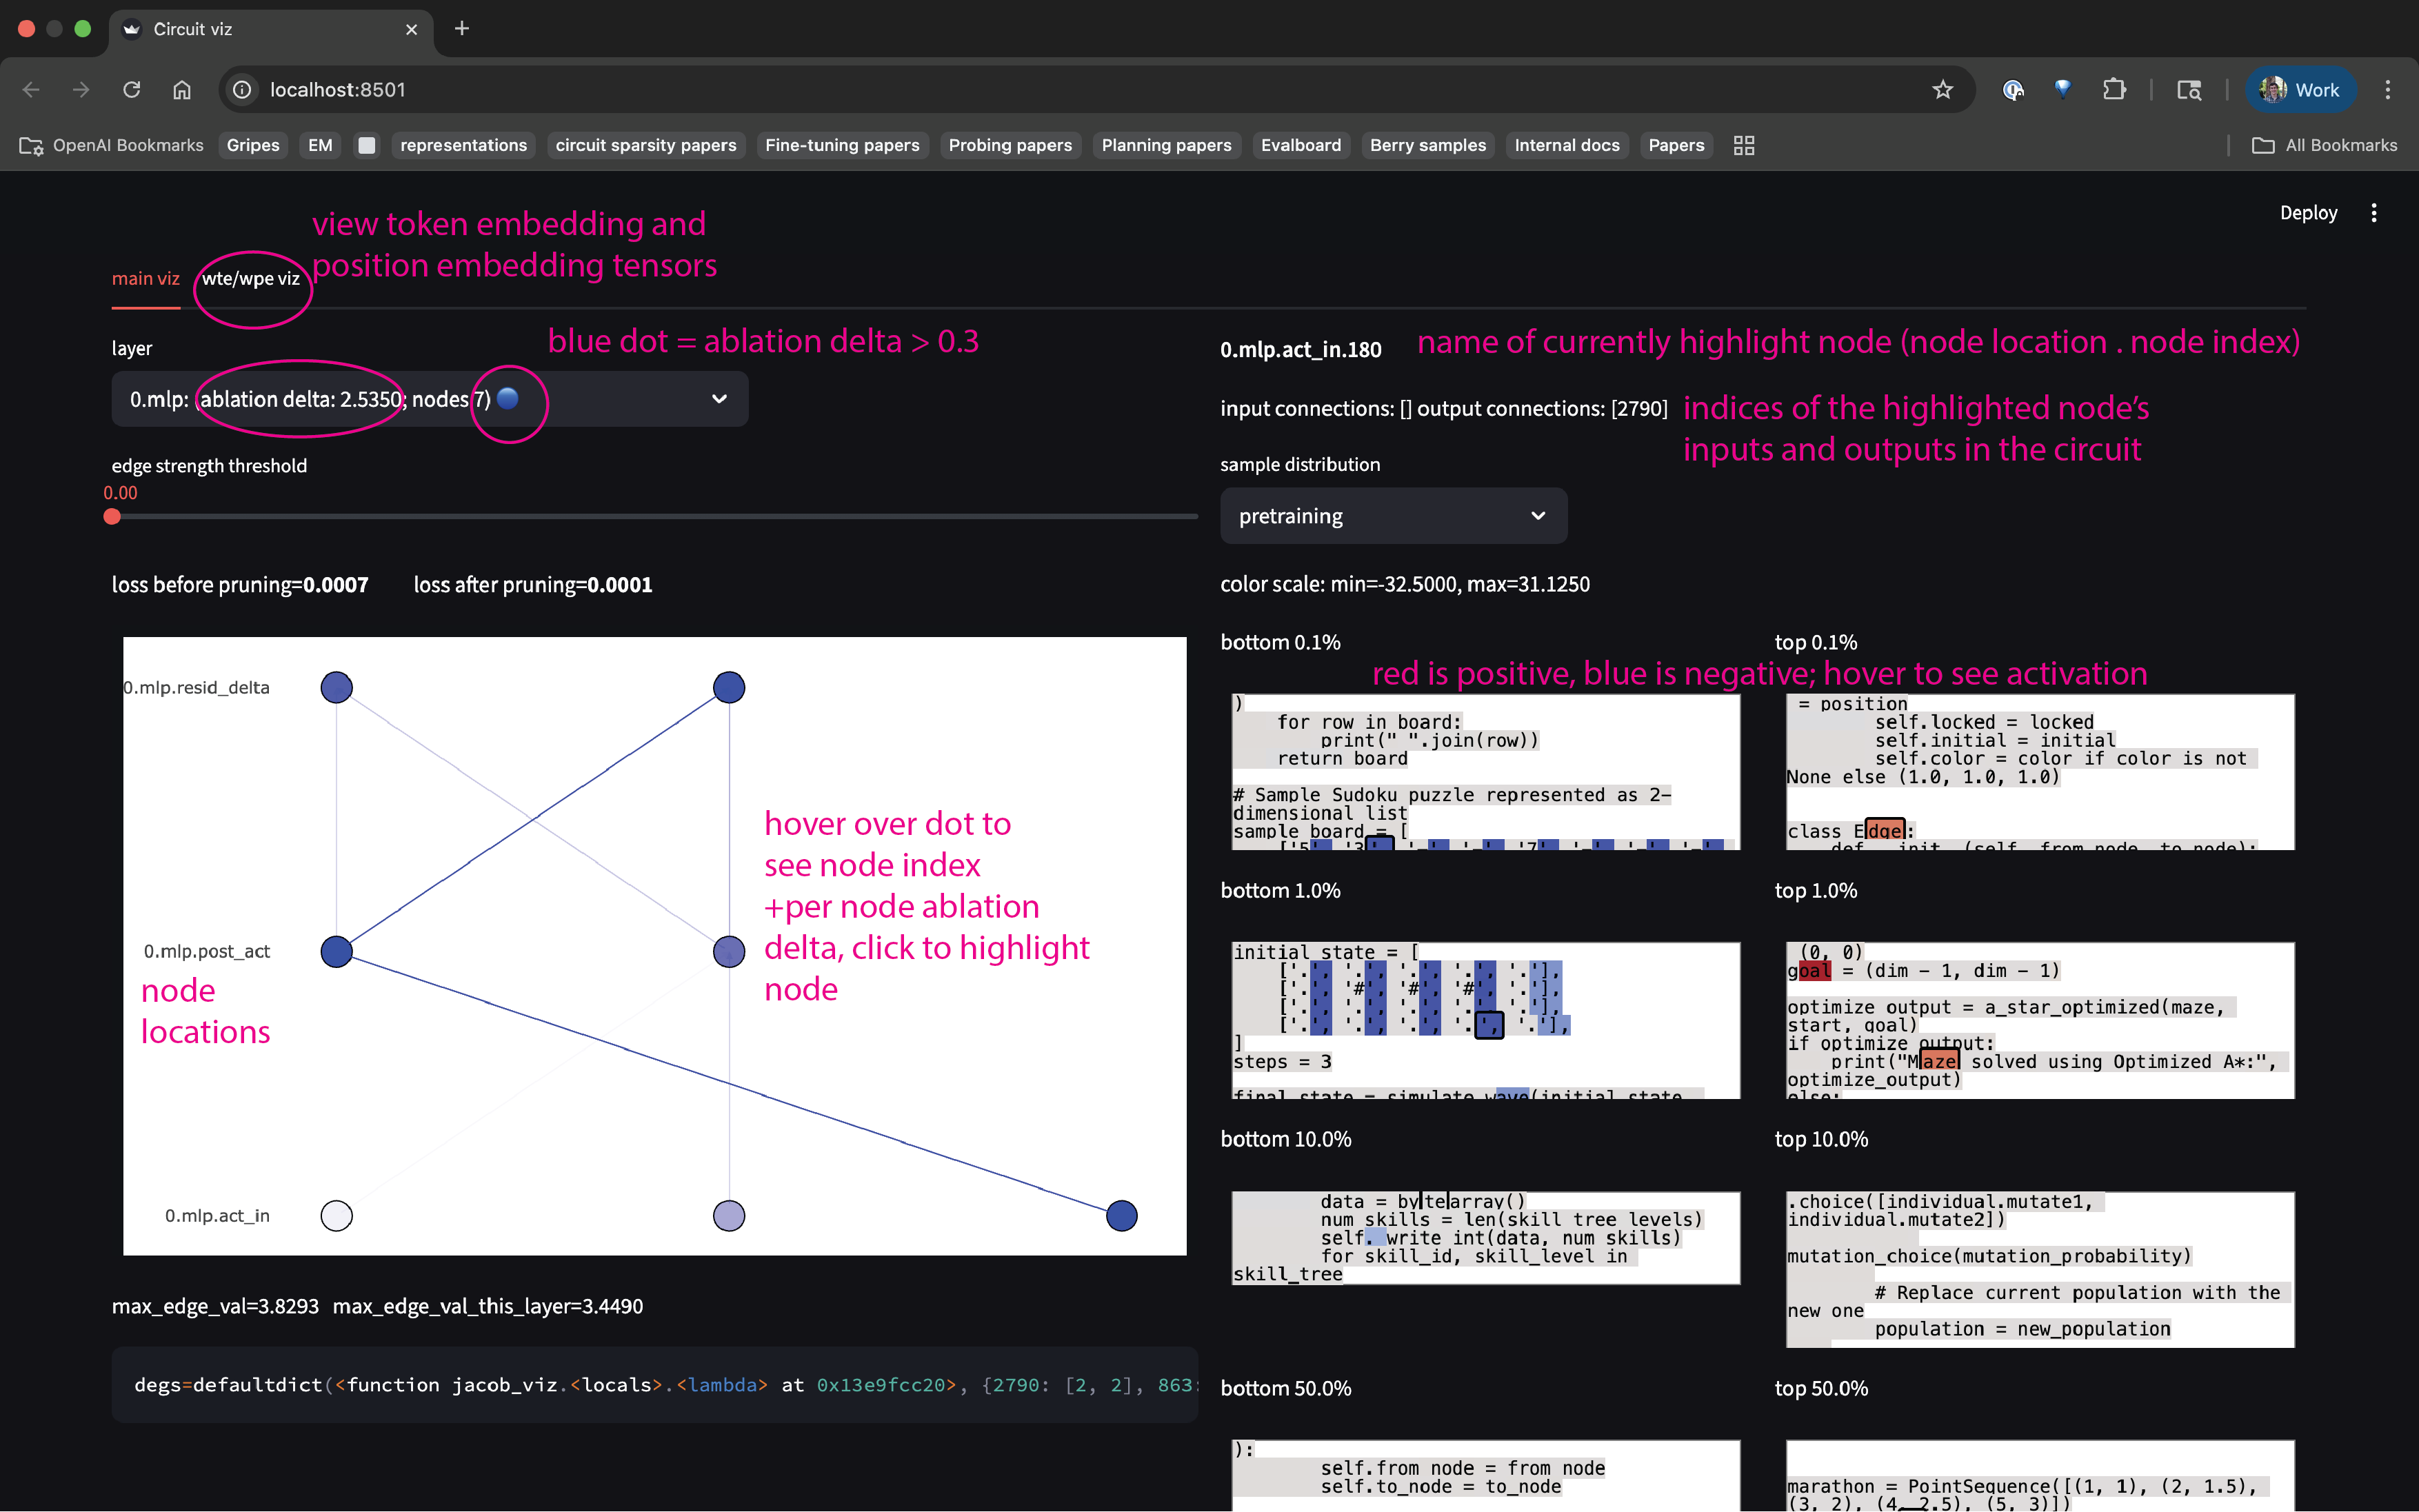Viewport: 2419px width, 1512px height.
Task: Select the main viz tab
Action: (146, 278)
